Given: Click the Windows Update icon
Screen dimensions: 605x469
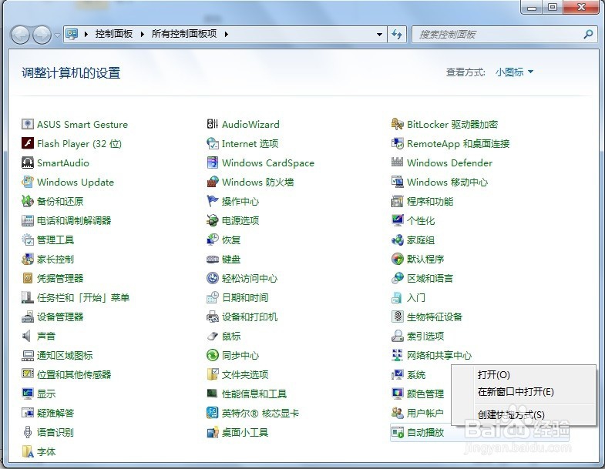Looking at the screenshot, I should coord(28,182).
